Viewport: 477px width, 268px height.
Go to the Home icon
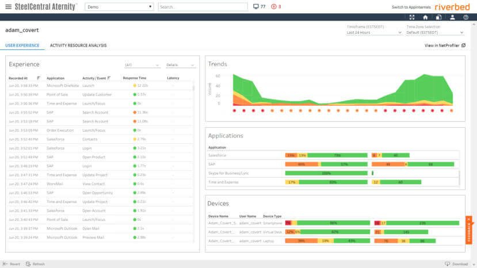(425, 17)
